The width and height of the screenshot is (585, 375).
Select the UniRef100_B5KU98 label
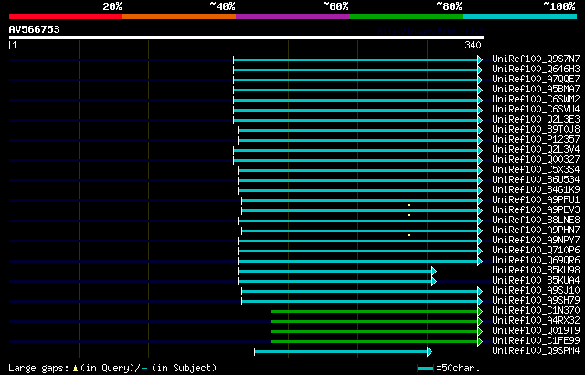tap(536, 271)
